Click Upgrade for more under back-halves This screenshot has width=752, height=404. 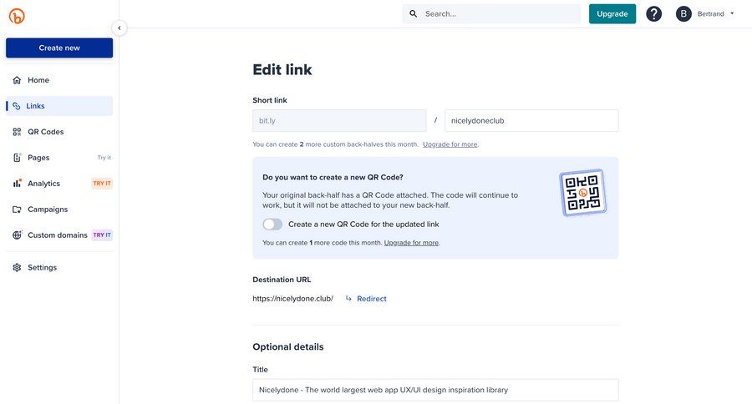coord(450,144)
